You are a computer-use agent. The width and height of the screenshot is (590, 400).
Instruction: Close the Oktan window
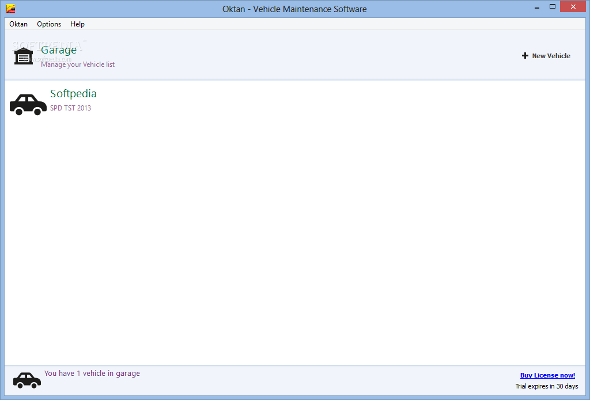573,6
